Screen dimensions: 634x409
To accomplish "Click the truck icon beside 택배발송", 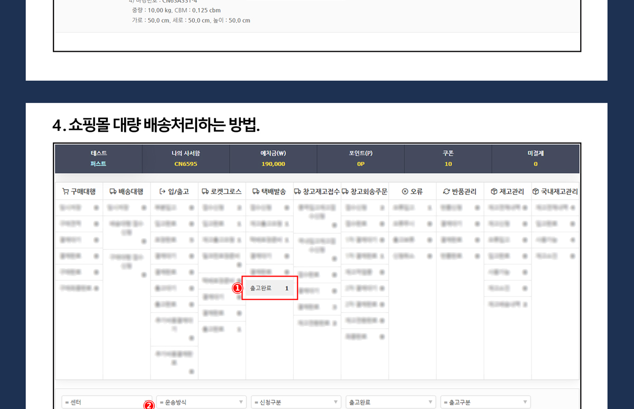I will pyautogui.click(x=256, y=192).
